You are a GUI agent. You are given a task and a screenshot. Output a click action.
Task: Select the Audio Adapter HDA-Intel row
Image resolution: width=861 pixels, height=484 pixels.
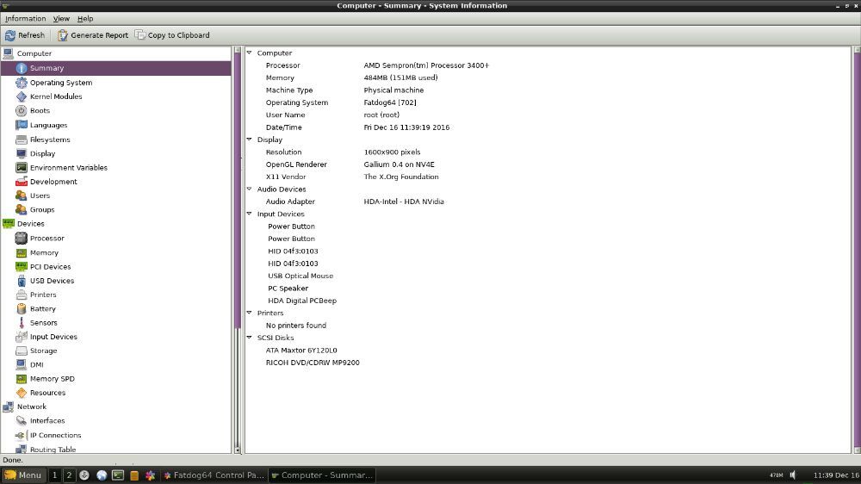(355, 202)
